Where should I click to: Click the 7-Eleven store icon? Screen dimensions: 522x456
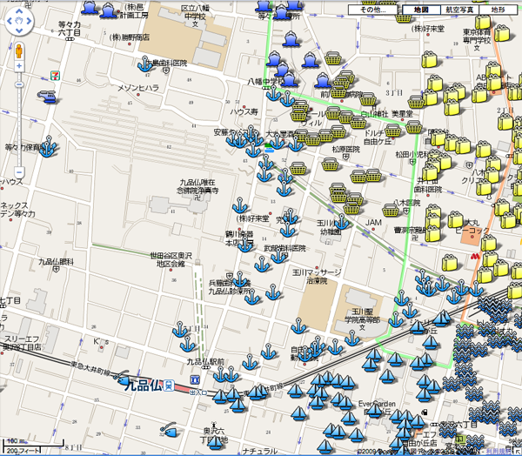tap(55, 75)
